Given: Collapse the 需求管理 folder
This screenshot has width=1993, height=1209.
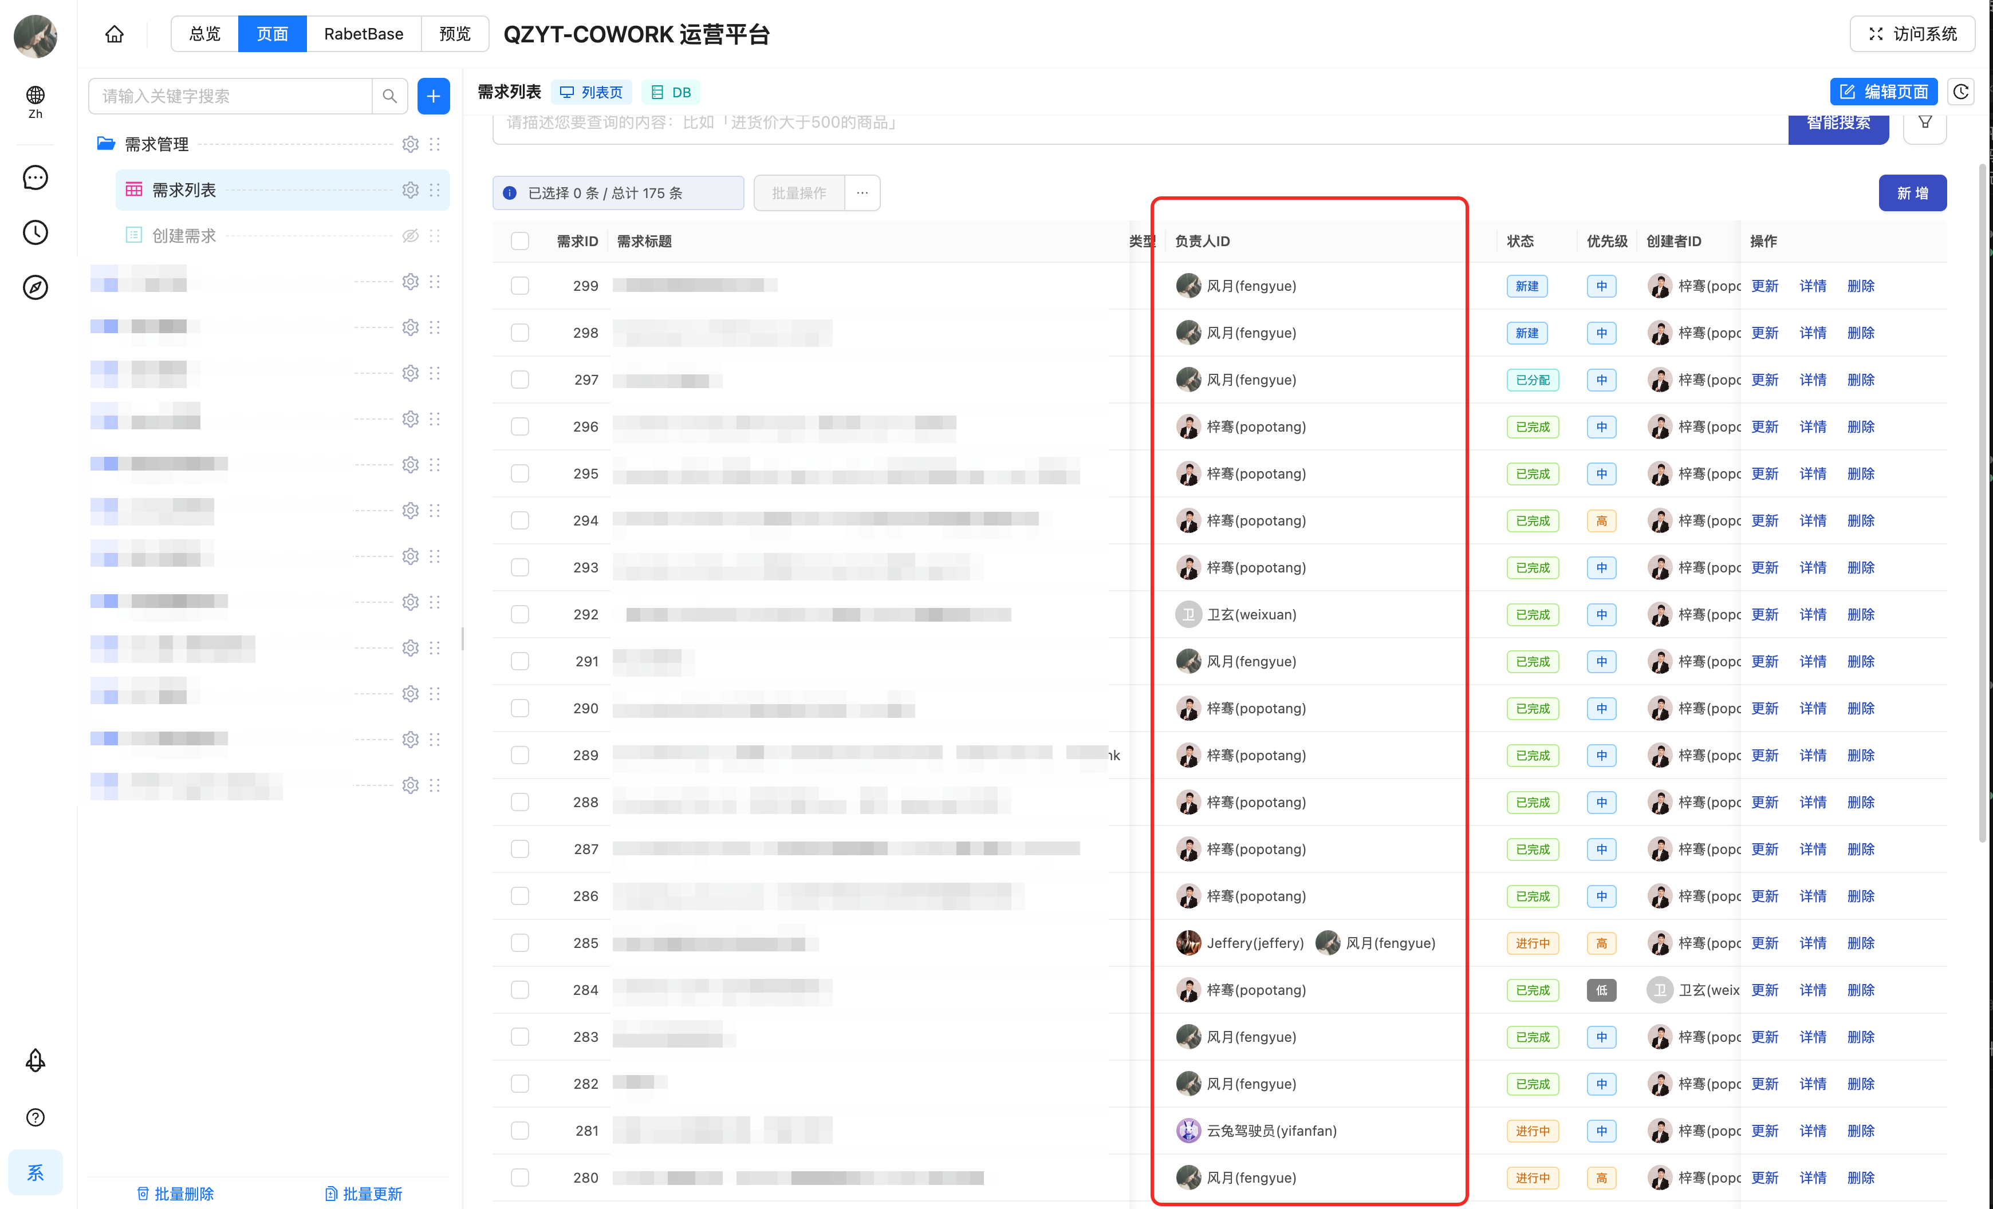Looking at the screenshot, I should point(106,143).
